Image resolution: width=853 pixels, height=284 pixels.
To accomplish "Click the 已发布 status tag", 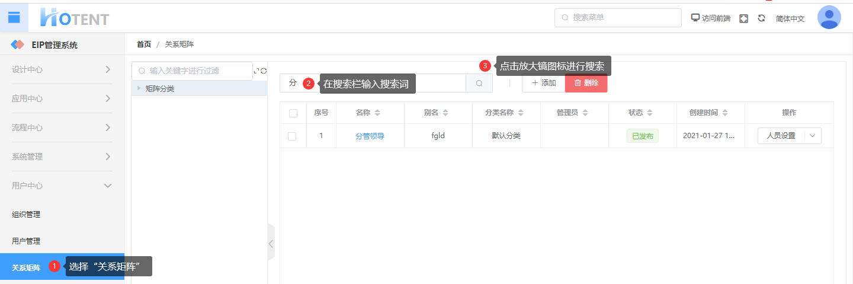I will pos(643,136).
